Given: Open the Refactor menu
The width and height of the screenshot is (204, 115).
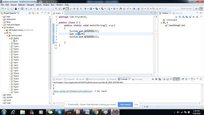Looking at the screenshot, I should [21, 5].
